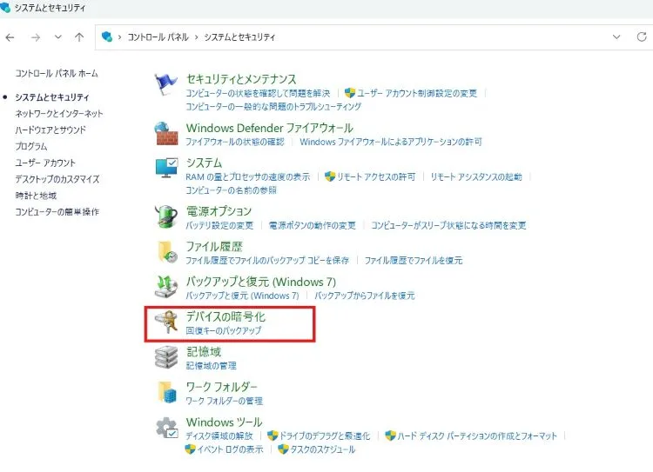653x472 pixels.
Task: Click the コントロール パネル ホーム link
Action: click(56, 74)
